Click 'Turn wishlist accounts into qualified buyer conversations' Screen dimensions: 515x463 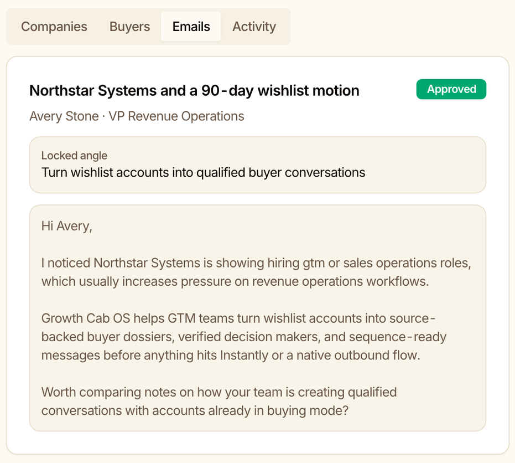[204, 173]
